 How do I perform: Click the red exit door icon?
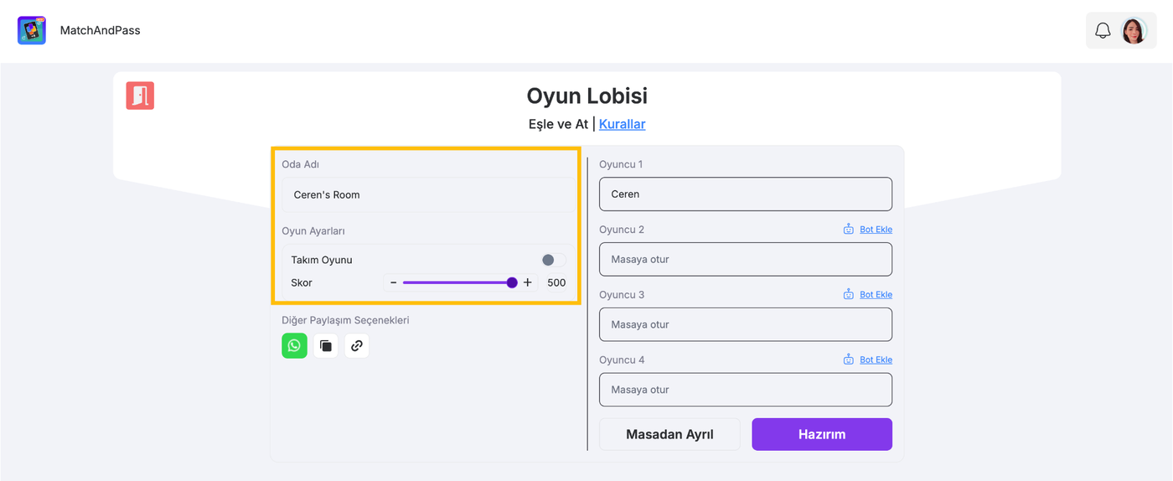(x=140, y=96)
